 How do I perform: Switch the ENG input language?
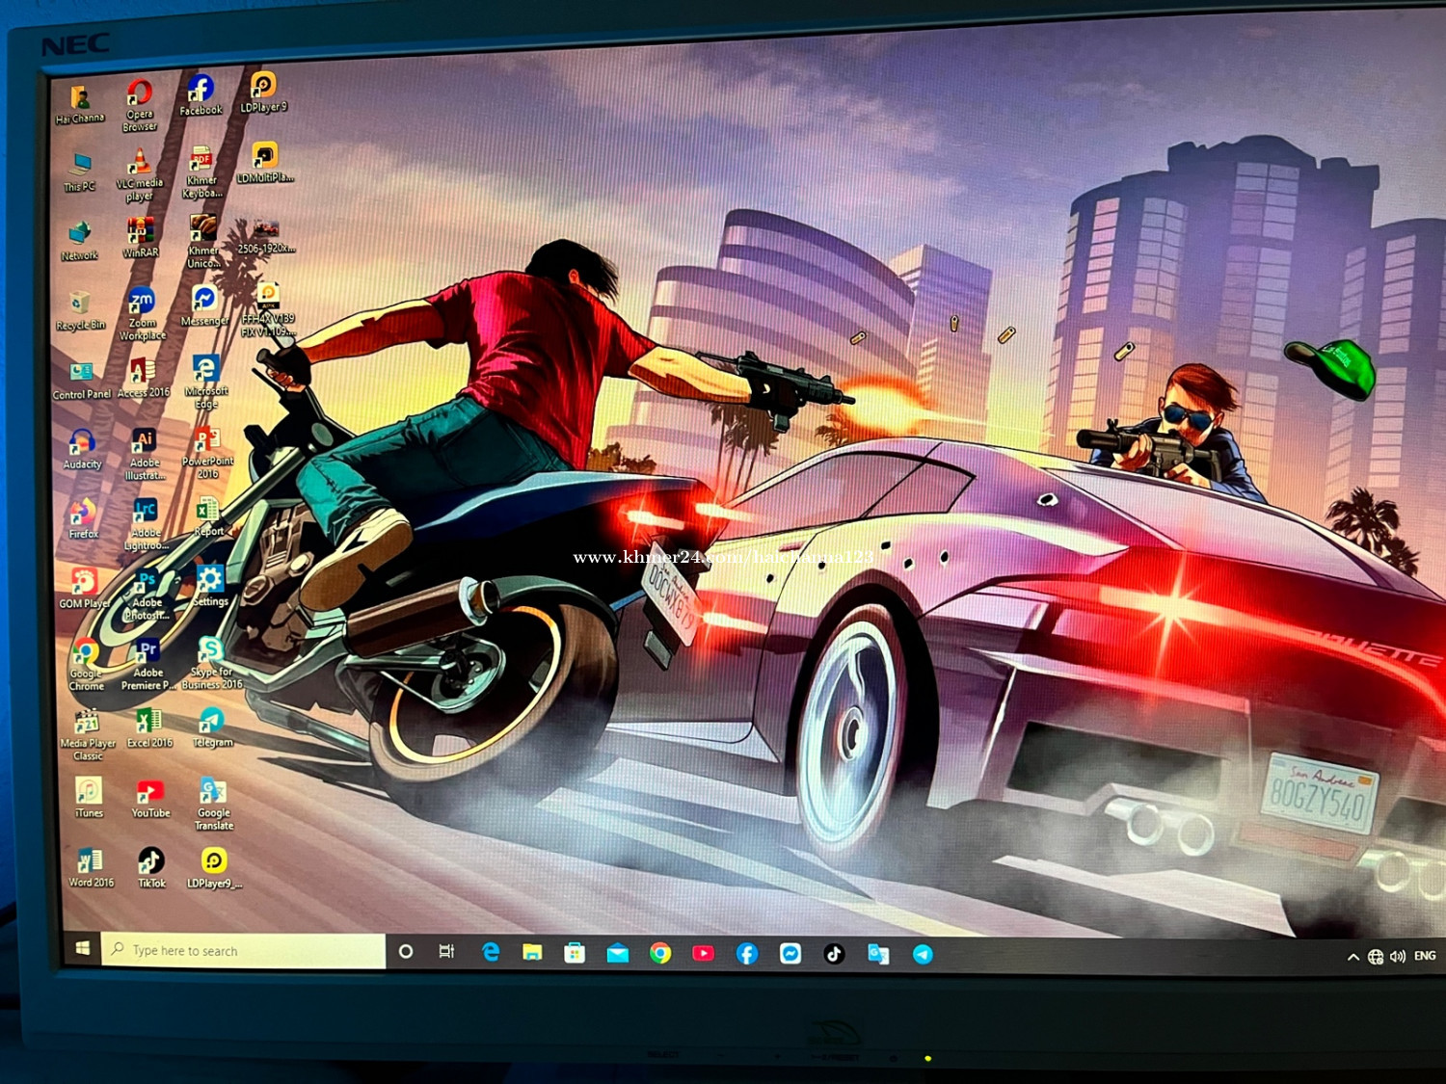tap(1425, 956)
